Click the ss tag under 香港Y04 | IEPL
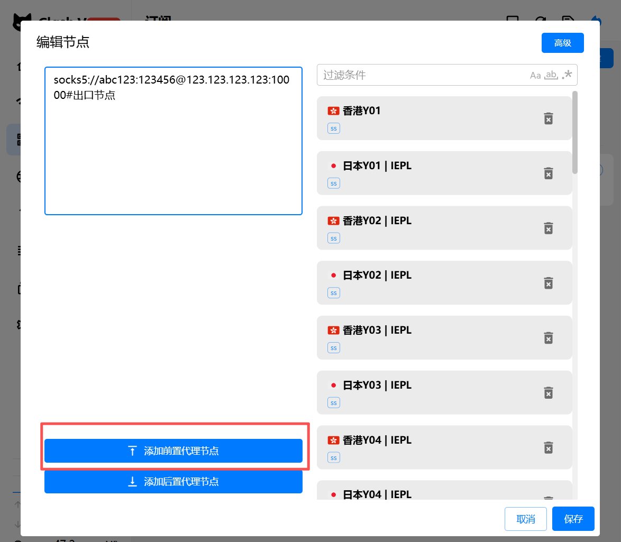This screenshot has width=621, height=542. [333, 458]
